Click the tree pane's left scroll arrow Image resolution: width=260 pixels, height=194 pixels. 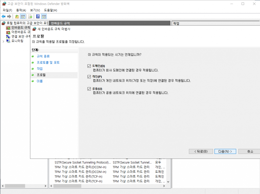tap(3, 186)
